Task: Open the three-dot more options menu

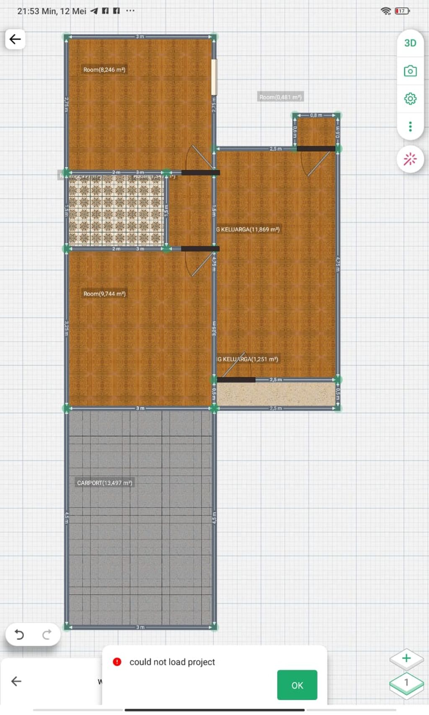Action: [x=410, y=126]
